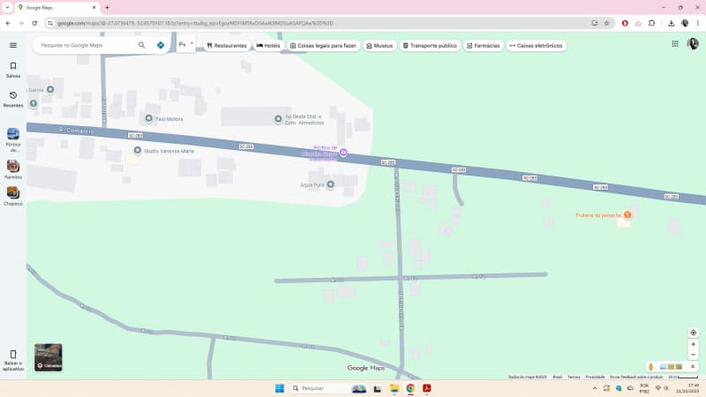The height and width of the screenshot is (397, 706).
Task: Open File Explorer from the taskbar
Action: pos(394,388)
